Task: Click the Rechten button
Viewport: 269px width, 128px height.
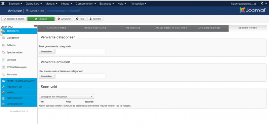Action: [x=95, y=19]
